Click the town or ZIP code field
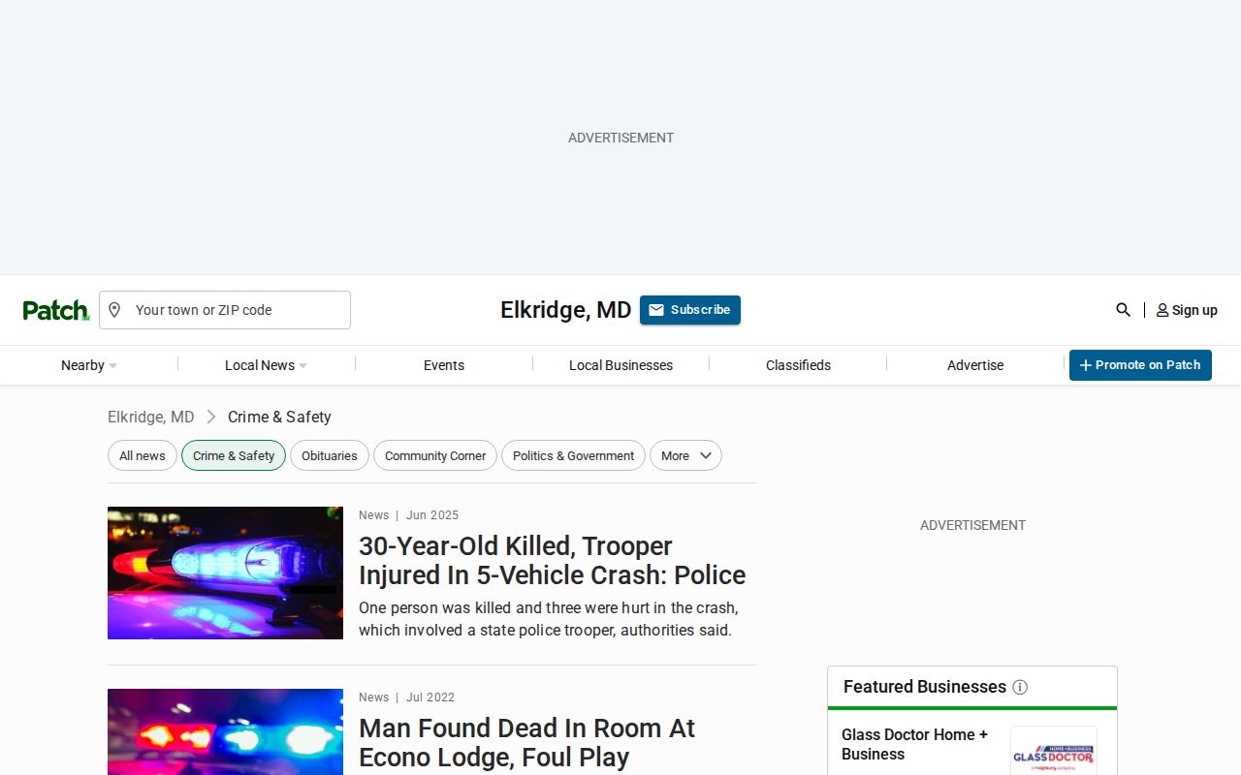Image resolution: width=1241 pixels, height=775 pixels. [x=225, y=310]
